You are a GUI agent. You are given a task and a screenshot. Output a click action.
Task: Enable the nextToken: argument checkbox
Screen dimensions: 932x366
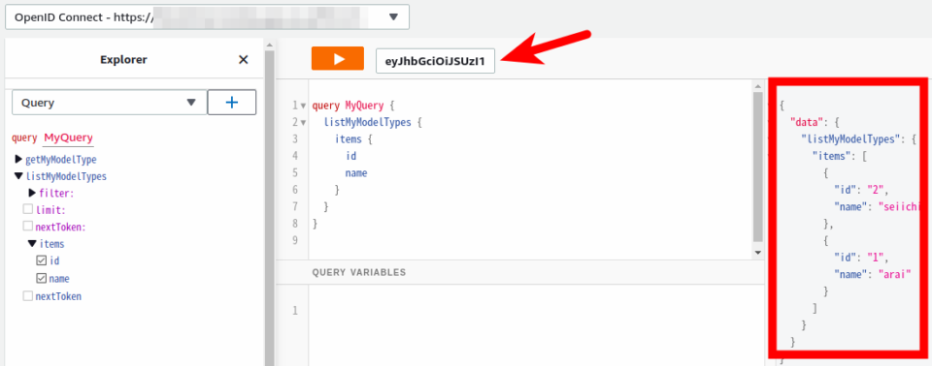coord(28,226)
